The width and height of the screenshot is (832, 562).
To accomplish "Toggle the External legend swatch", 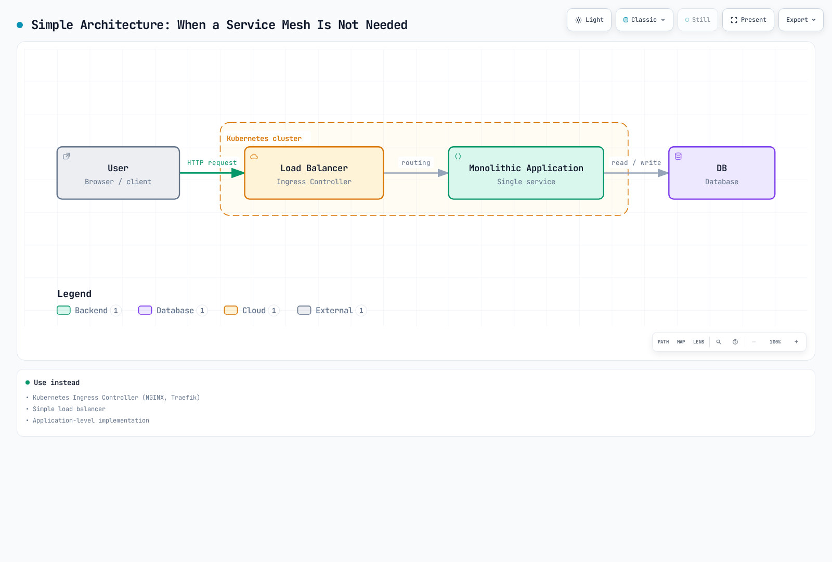I will click(x=304, y=310).
